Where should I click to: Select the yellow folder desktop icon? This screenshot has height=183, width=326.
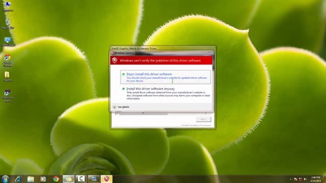tap(7, 76)
